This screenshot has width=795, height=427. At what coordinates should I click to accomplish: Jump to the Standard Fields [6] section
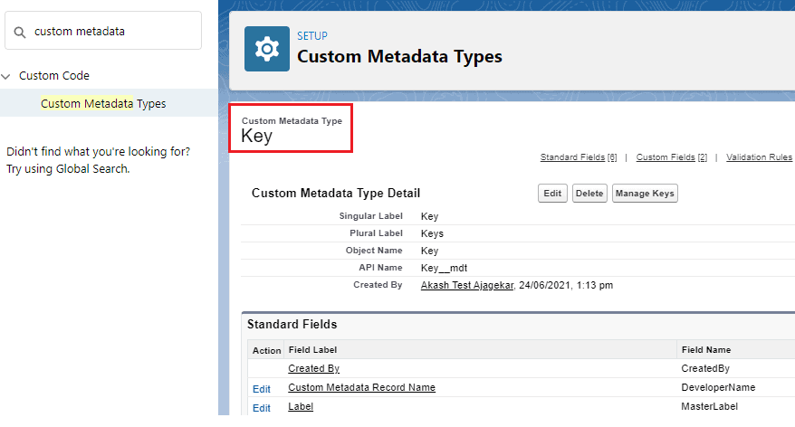578,157
